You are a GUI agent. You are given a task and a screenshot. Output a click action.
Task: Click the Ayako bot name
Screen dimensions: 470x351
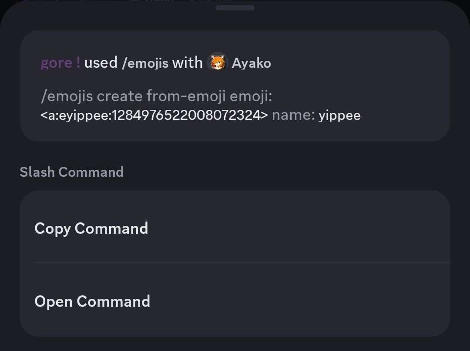click(251, 63)
